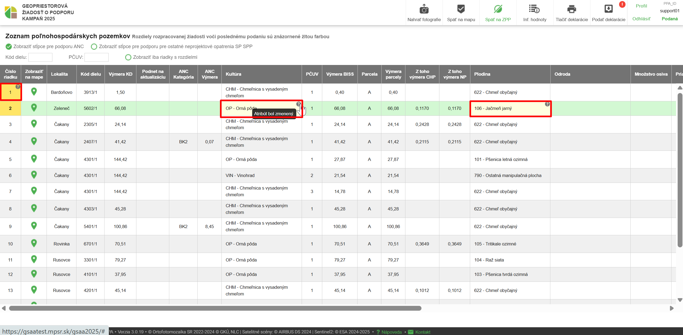
Task: Open Inf. hodnoty list icon
Action: pos(534,9)
